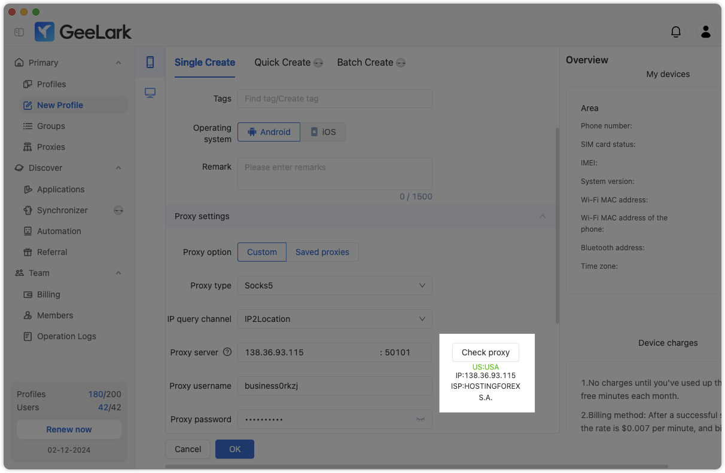Click the badge next to Synchronizer
This screenshot has height=473, width=725.
118,210
